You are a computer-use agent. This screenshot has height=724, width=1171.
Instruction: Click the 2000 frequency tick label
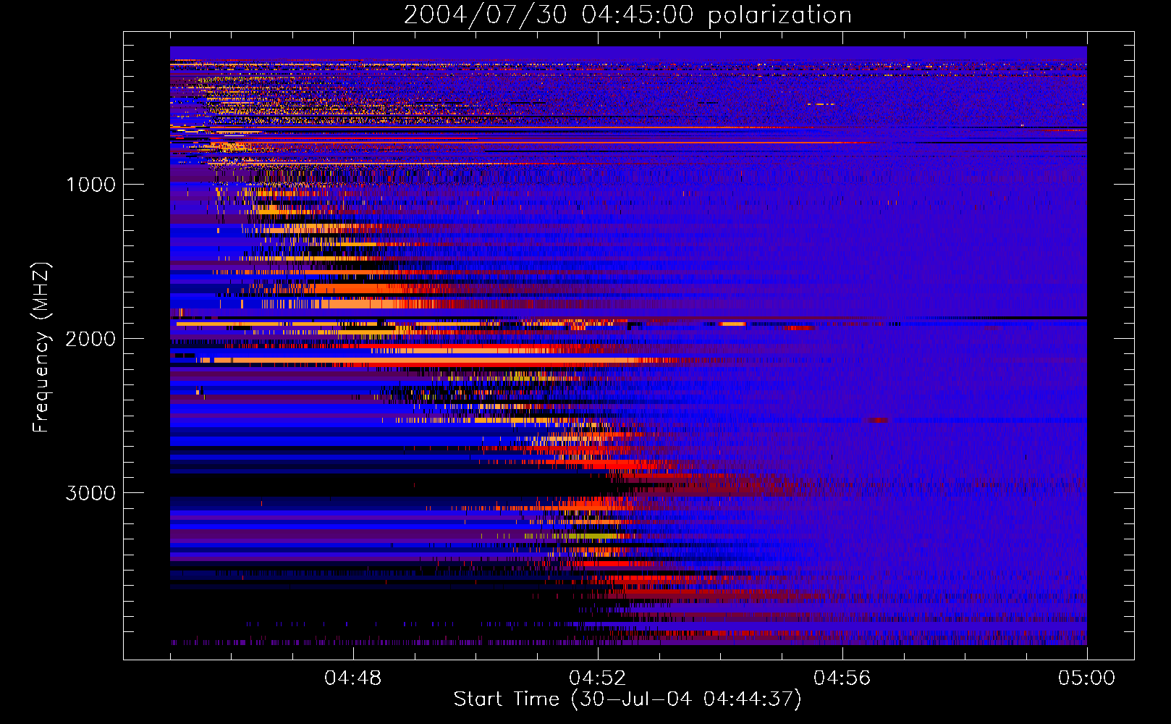90,339
